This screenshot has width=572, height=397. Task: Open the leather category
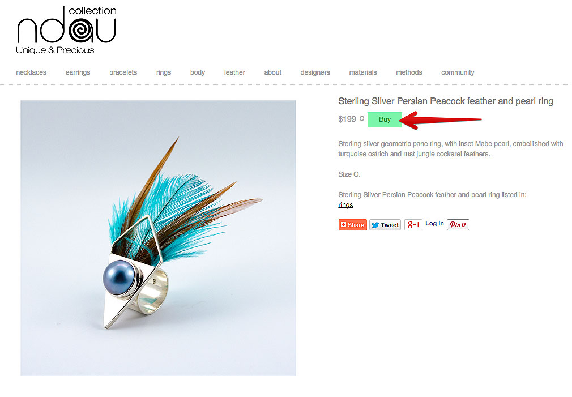point(234,72)
